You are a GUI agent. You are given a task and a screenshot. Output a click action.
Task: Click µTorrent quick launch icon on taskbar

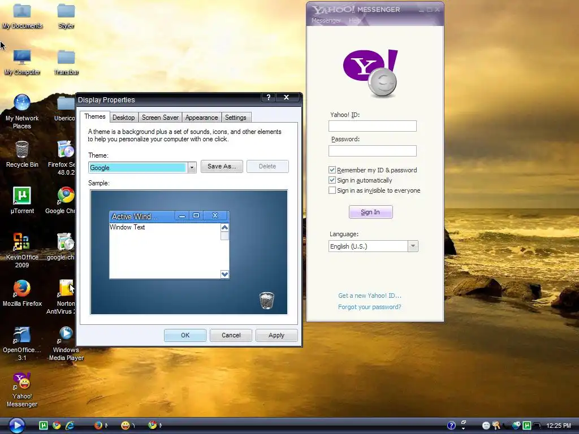click(43, 426)
